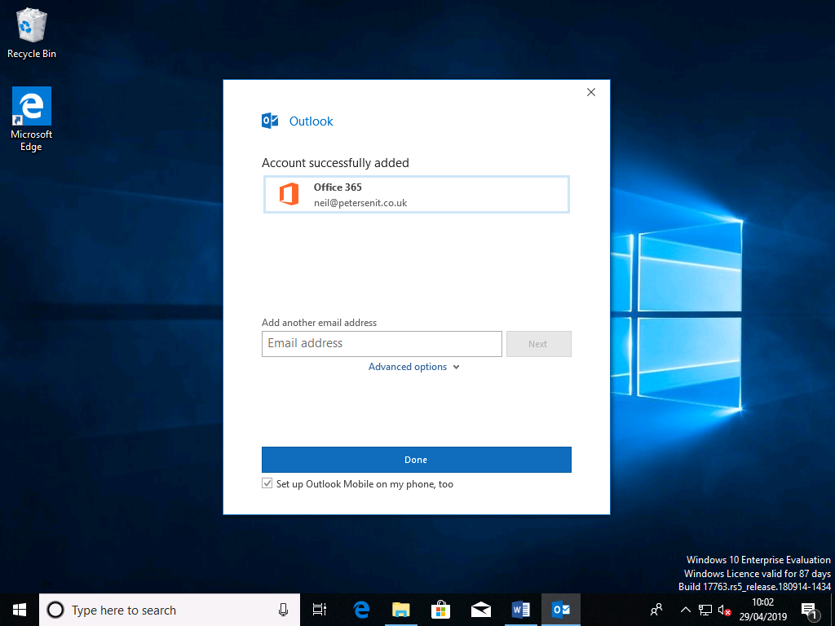The width and height of the screenshot is (835, 626).
Task: Uncheck Set up Outlook Mobile checkbox
Action: click(267, 483)
